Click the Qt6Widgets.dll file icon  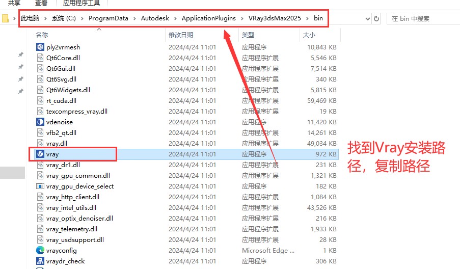[x=40, y=90]
